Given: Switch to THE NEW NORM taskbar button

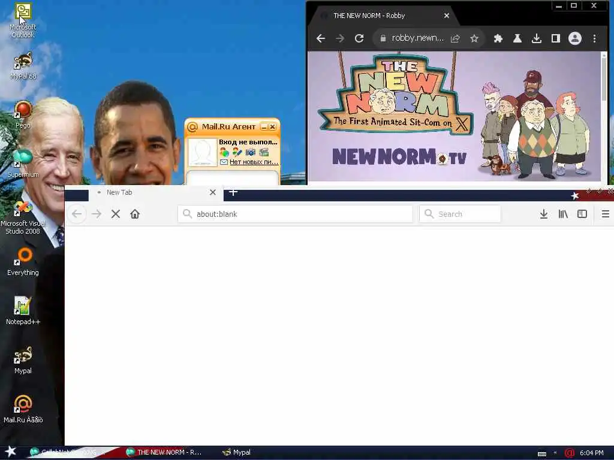Looking at the screenshot, I should coord(164,453).
